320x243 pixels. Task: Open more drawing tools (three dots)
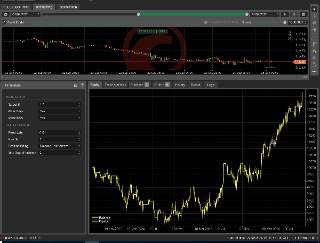point(314,71)
